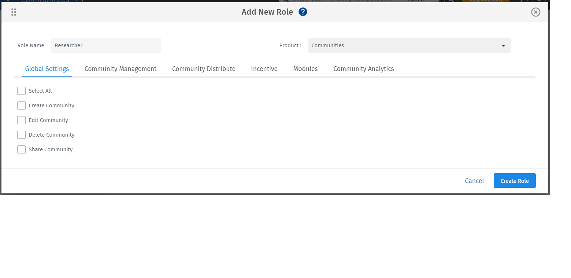Close the Add New Role dialog
571x278 pixels.
click(535, 12)
